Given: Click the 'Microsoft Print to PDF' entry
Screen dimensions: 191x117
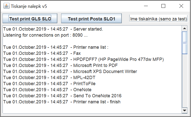Looking at the screenshot, I should (x=60, y=65).
